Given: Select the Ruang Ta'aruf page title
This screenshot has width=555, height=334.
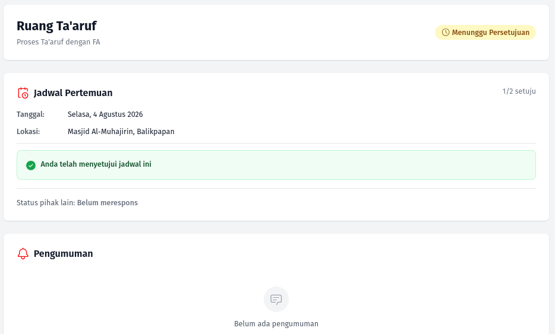Looking at the screenshot, I should (56, 26).
